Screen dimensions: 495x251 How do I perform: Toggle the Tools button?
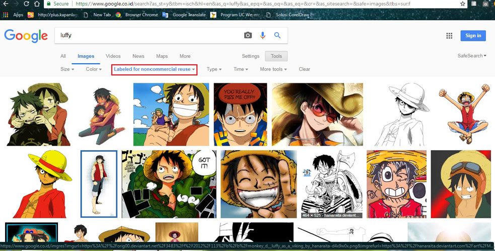pyautogui.click(x=276, y=56)
